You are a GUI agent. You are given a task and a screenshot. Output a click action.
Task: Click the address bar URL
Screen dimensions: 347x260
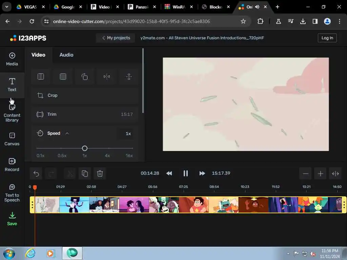click(131, 21)
